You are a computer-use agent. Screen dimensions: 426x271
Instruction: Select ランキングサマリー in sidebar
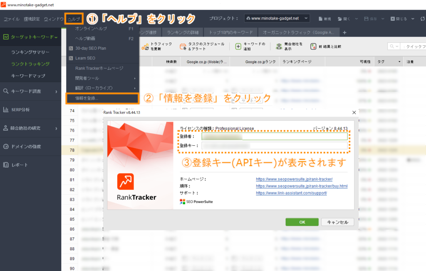click(x=30, y=52)
